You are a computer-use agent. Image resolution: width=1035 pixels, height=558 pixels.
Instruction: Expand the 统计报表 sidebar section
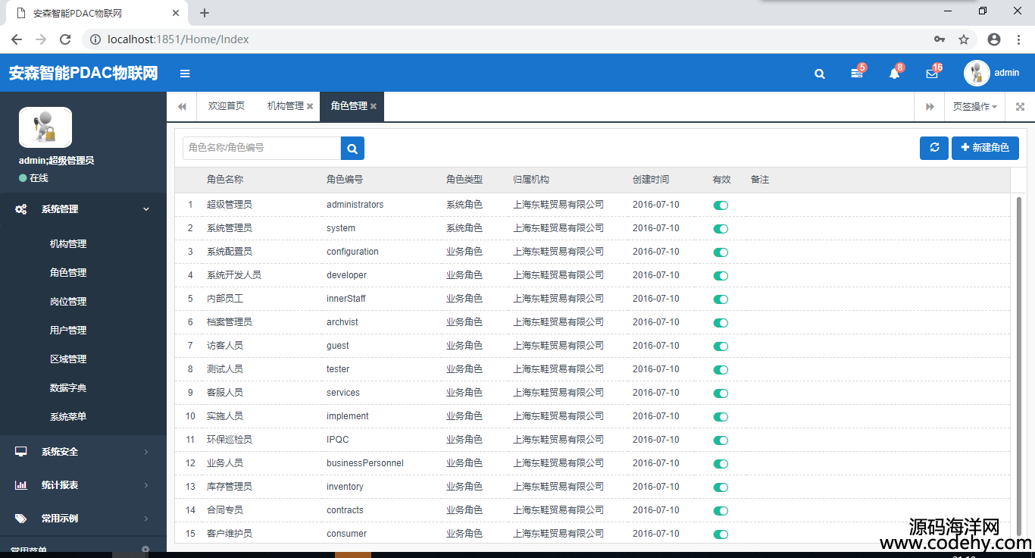coord(83,485)
